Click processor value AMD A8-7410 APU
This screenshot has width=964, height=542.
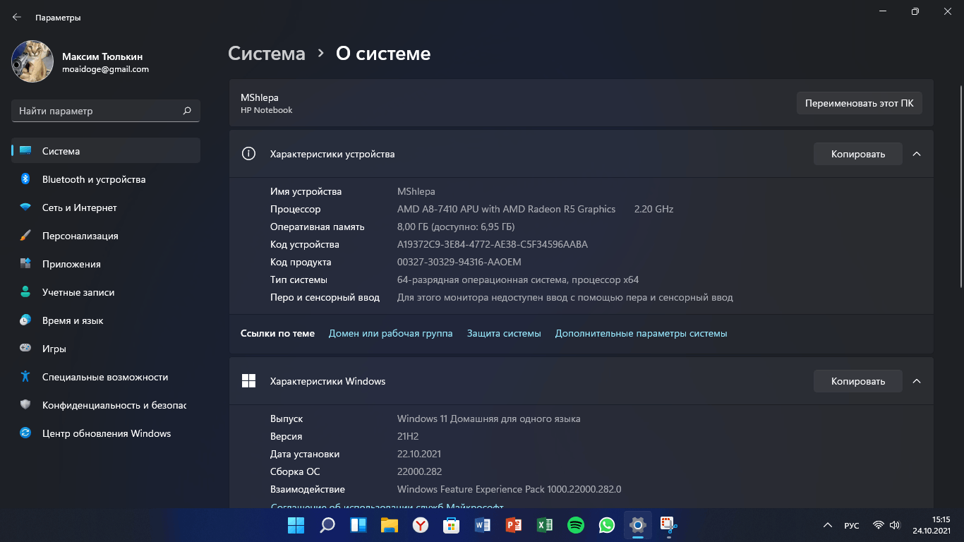point(507,209)
